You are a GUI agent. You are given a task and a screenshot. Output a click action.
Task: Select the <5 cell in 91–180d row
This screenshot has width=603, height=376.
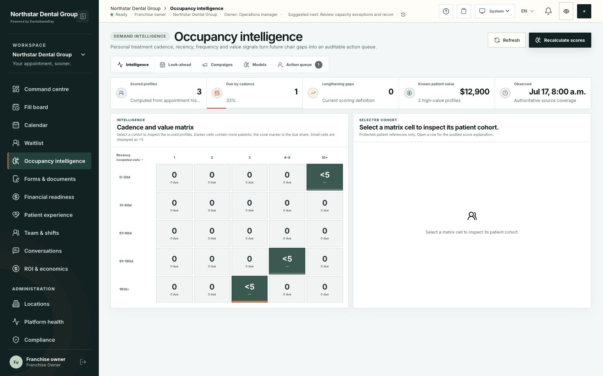287,261
